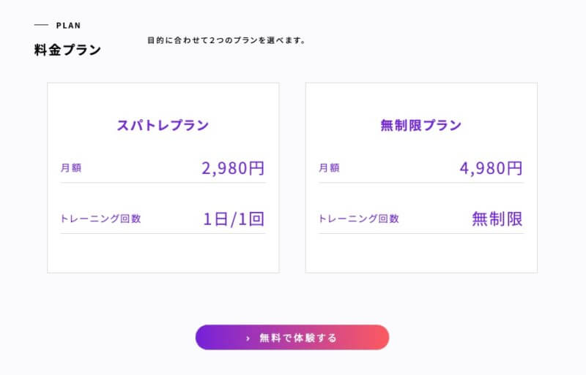Select the 無制限プラン heading
Image resolution: width=586 pixels, height=375 pixels.
(x=421, y=125)
